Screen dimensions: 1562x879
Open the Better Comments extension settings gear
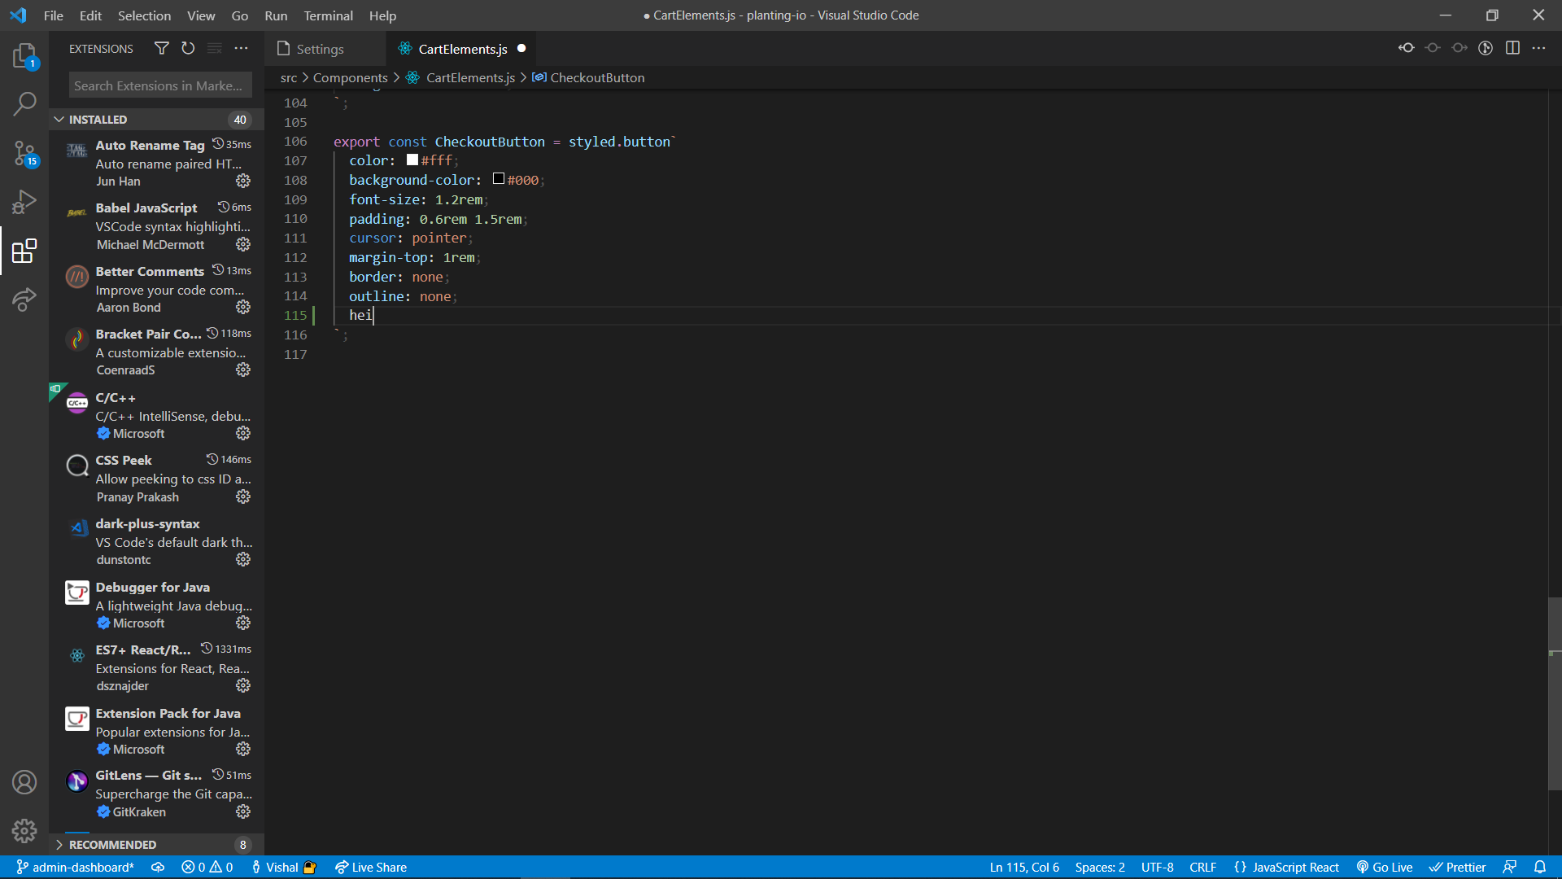pyautogui.click(x=243, y=307)
